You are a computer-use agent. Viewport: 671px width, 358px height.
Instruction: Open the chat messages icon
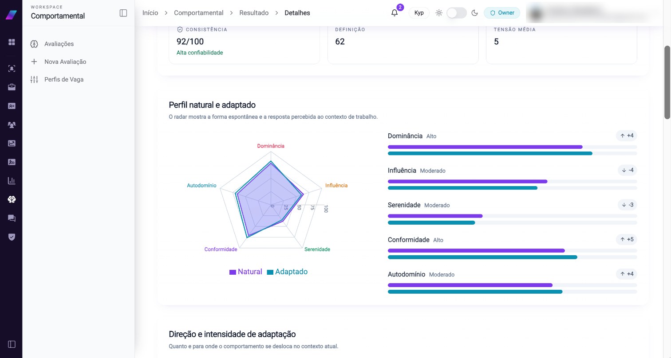pyautogui.click(x=12, y=218)
